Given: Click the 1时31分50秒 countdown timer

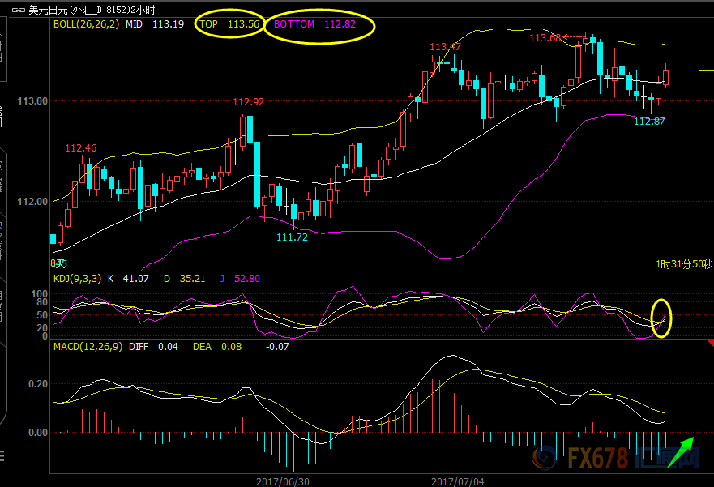Looking at the screenshot, I should click(684, 264).
